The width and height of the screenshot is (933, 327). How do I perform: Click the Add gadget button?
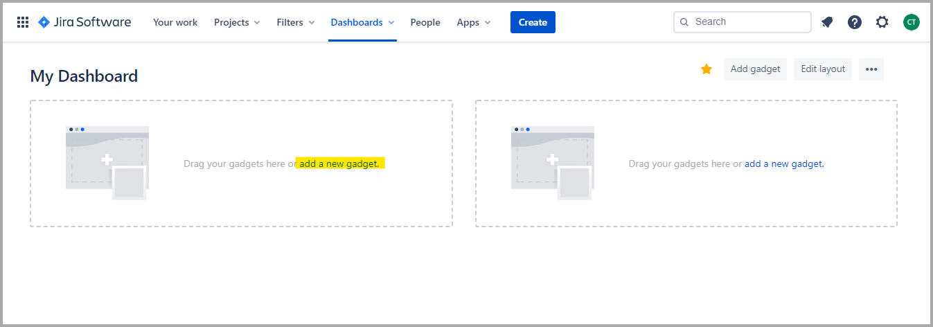pyautogui.click(x=755, y=69)
